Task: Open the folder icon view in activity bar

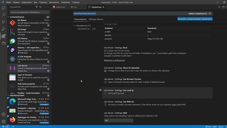Action: click(4, 43)
